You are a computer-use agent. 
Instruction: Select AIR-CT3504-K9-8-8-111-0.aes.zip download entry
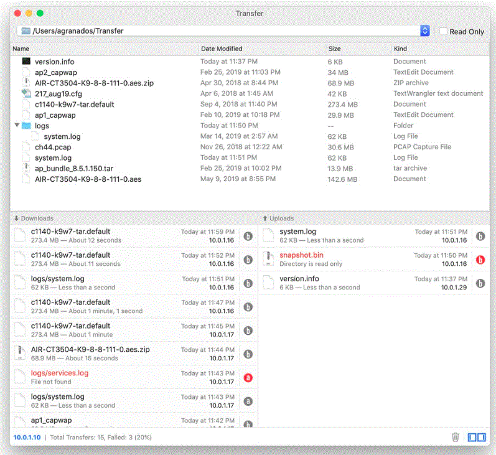[x=134, y=354]
